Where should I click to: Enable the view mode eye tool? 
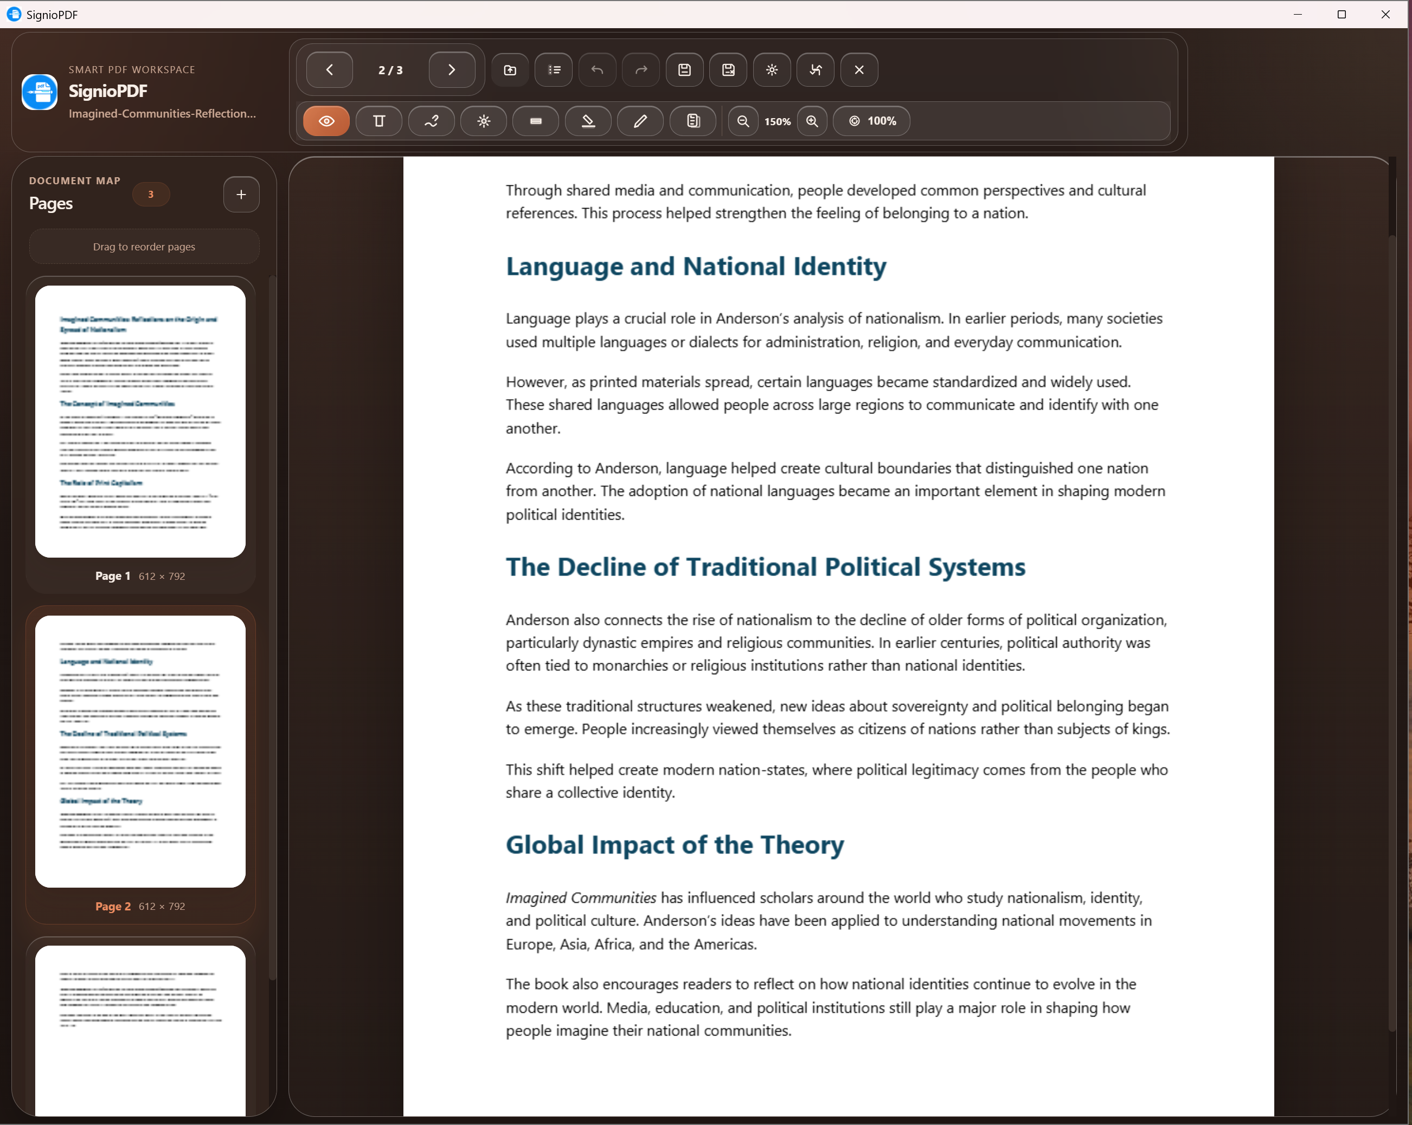pos(326,121)
